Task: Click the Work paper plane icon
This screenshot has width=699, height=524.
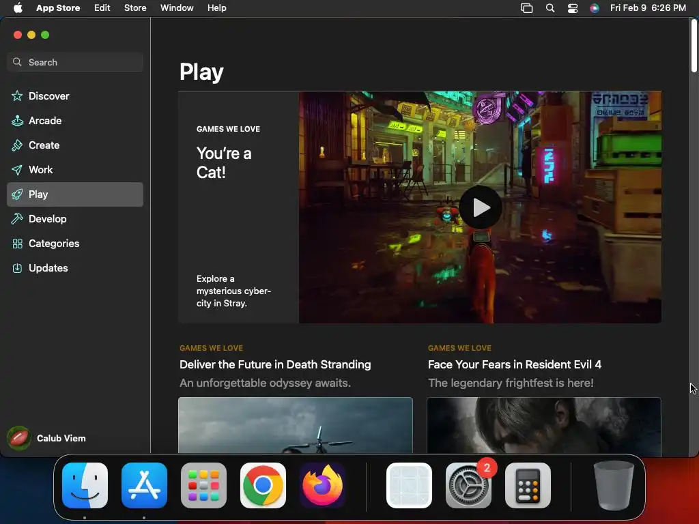Action: point(17,170)
